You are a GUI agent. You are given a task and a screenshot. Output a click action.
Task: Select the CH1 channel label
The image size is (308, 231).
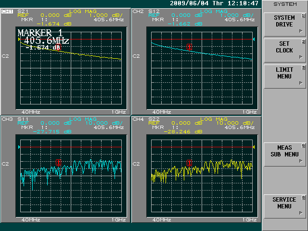7,12
